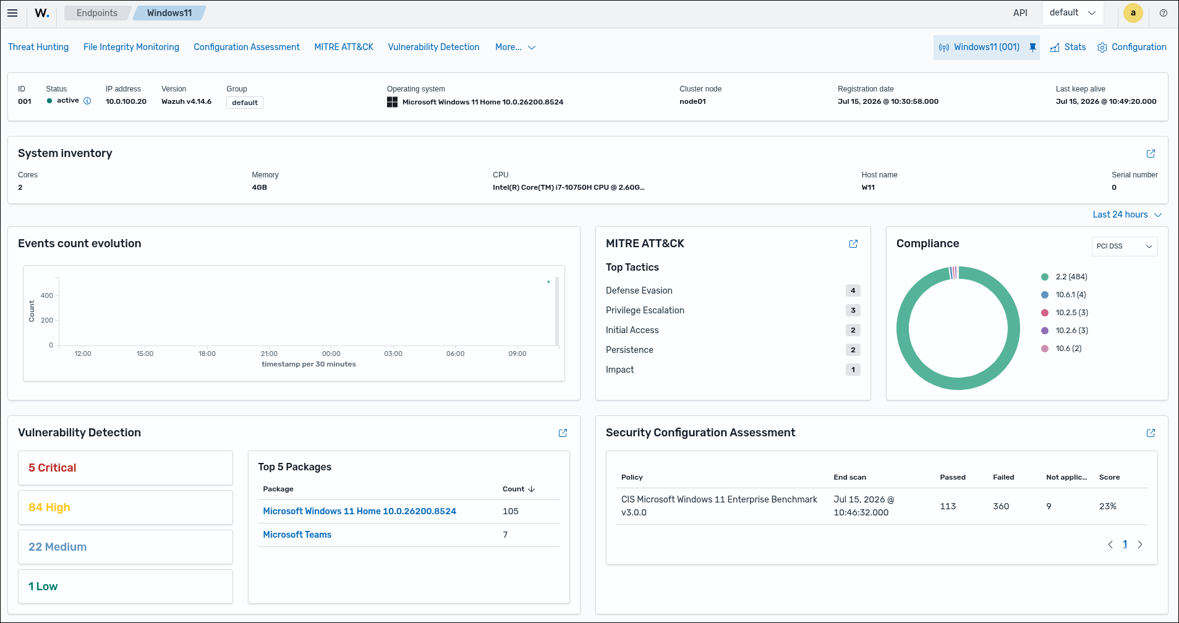Image resolution: width=1179 pixels, height=623 pixels.
Task: Open the hamburger navigation menu
Action: tap(12, 13)
